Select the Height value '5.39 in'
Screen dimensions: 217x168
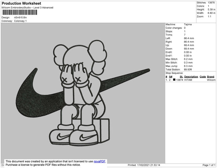click(x=211, y=9)
